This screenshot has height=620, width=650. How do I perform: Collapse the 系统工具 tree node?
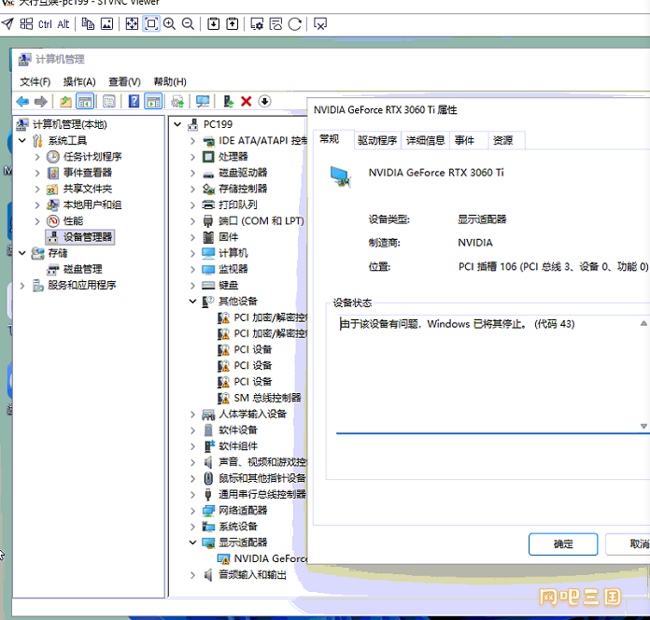(22, 140)
